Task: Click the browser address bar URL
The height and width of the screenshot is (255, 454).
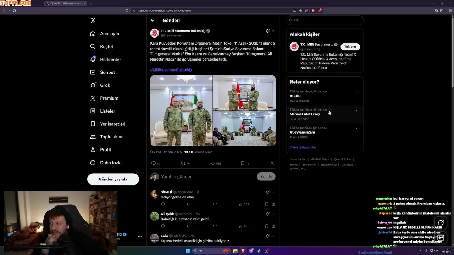Action: coord(164,11)
